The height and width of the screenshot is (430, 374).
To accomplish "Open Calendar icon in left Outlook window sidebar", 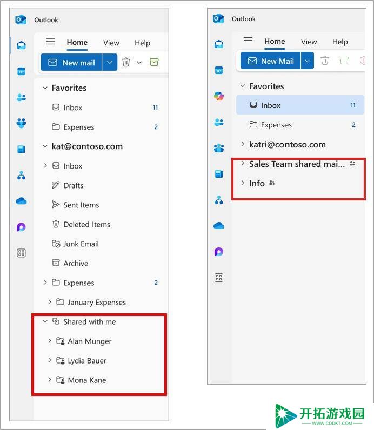I will point(21,71).
